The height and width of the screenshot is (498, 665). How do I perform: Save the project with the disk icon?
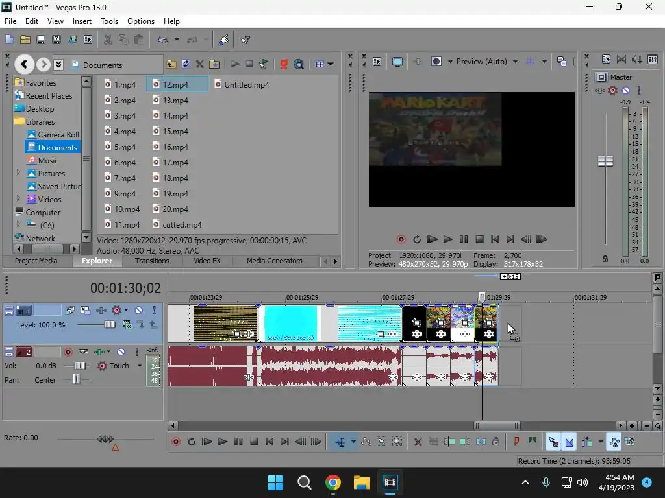(x=41, y=40)
